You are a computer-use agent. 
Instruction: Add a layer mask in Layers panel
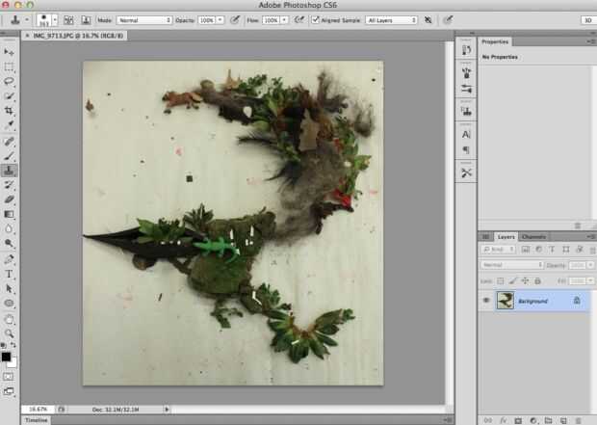coord(518,420)
